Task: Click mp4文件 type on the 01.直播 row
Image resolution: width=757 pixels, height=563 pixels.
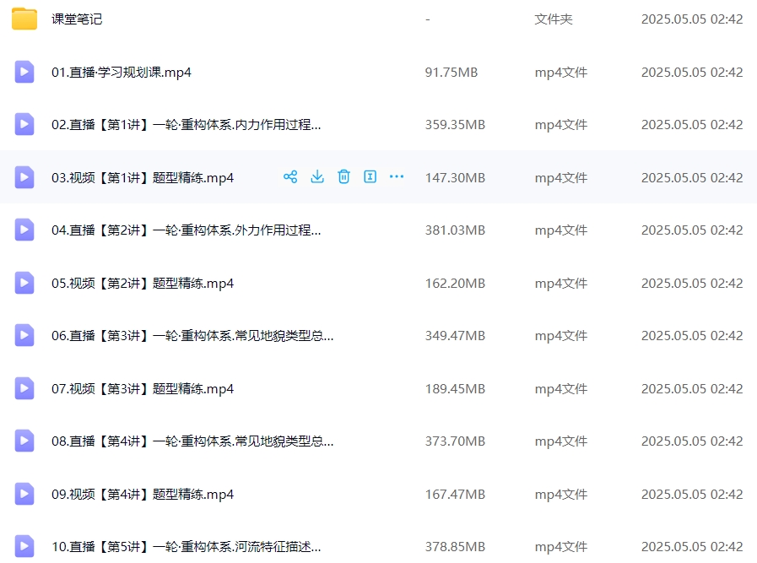Action: [561, 73]
